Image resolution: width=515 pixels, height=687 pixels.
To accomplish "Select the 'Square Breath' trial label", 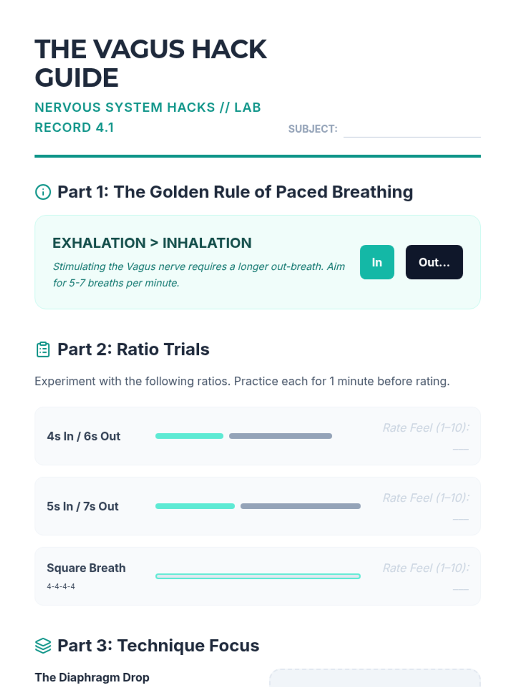I will pyautogui.click(x=86, y=568).
